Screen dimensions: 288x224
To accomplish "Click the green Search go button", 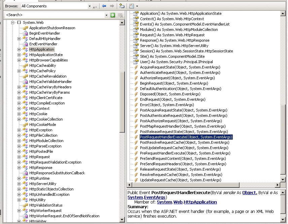I will [113, 15].
